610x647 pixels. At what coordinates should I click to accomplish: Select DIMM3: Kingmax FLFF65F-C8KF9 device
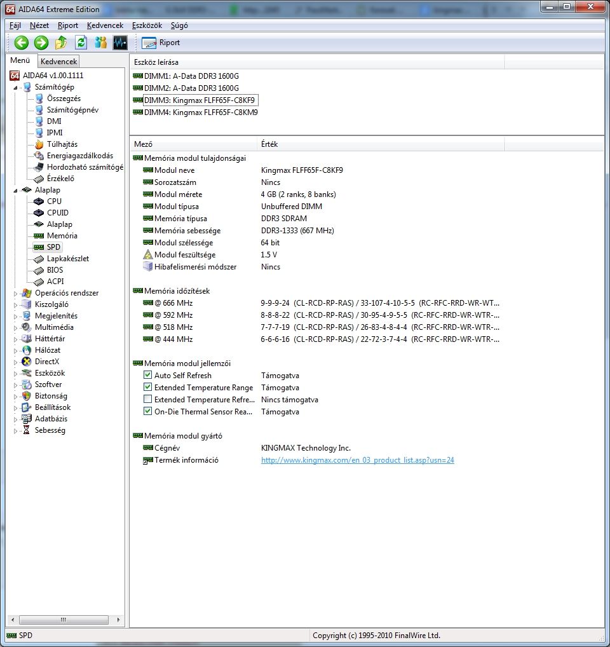(x=200, y=100)
